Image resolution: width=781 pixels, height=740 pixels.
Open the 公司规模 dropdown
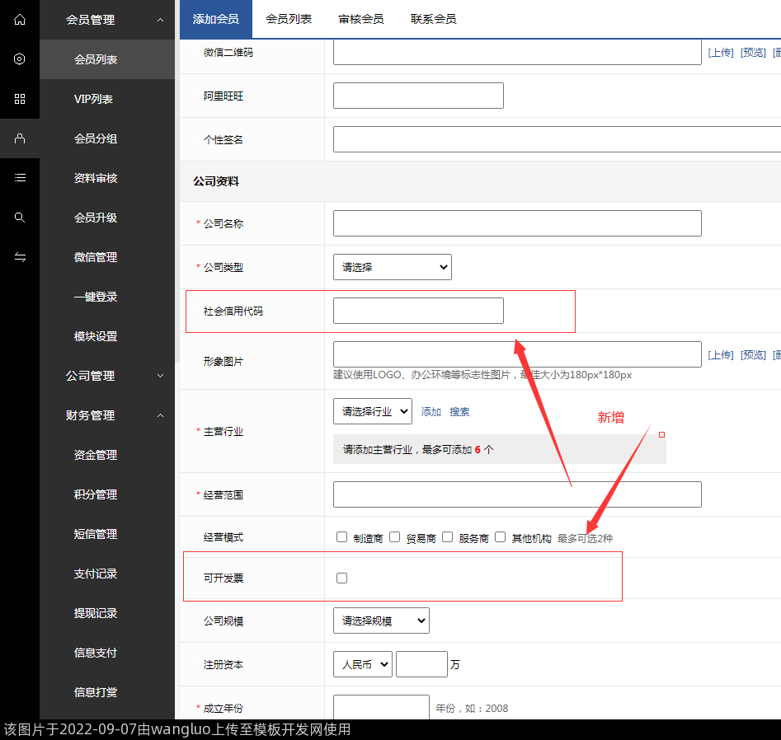tap(381, 621)
